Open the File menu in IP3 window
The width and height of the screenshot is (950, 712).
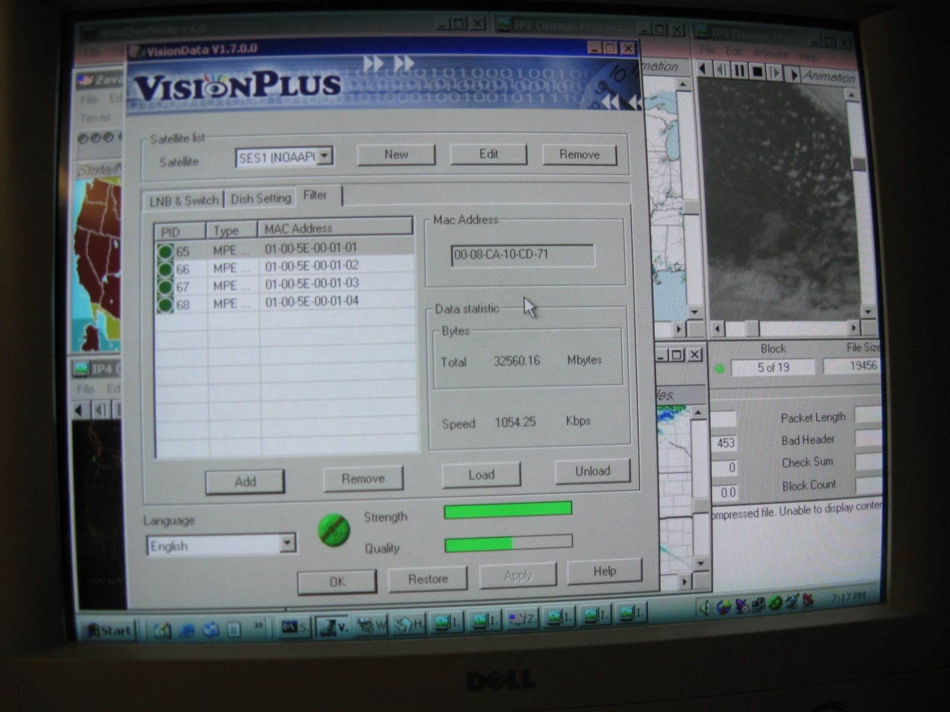tap(707, 51)
